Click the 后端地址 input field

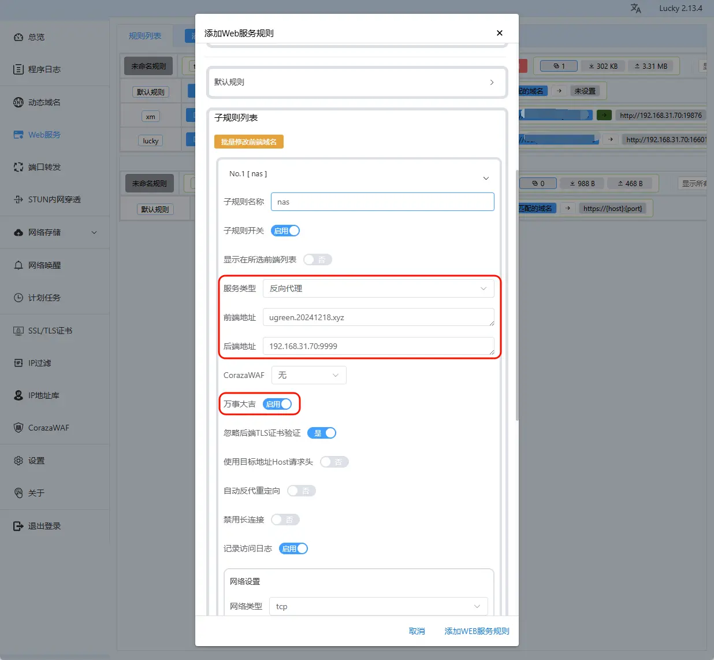[378, 346]
